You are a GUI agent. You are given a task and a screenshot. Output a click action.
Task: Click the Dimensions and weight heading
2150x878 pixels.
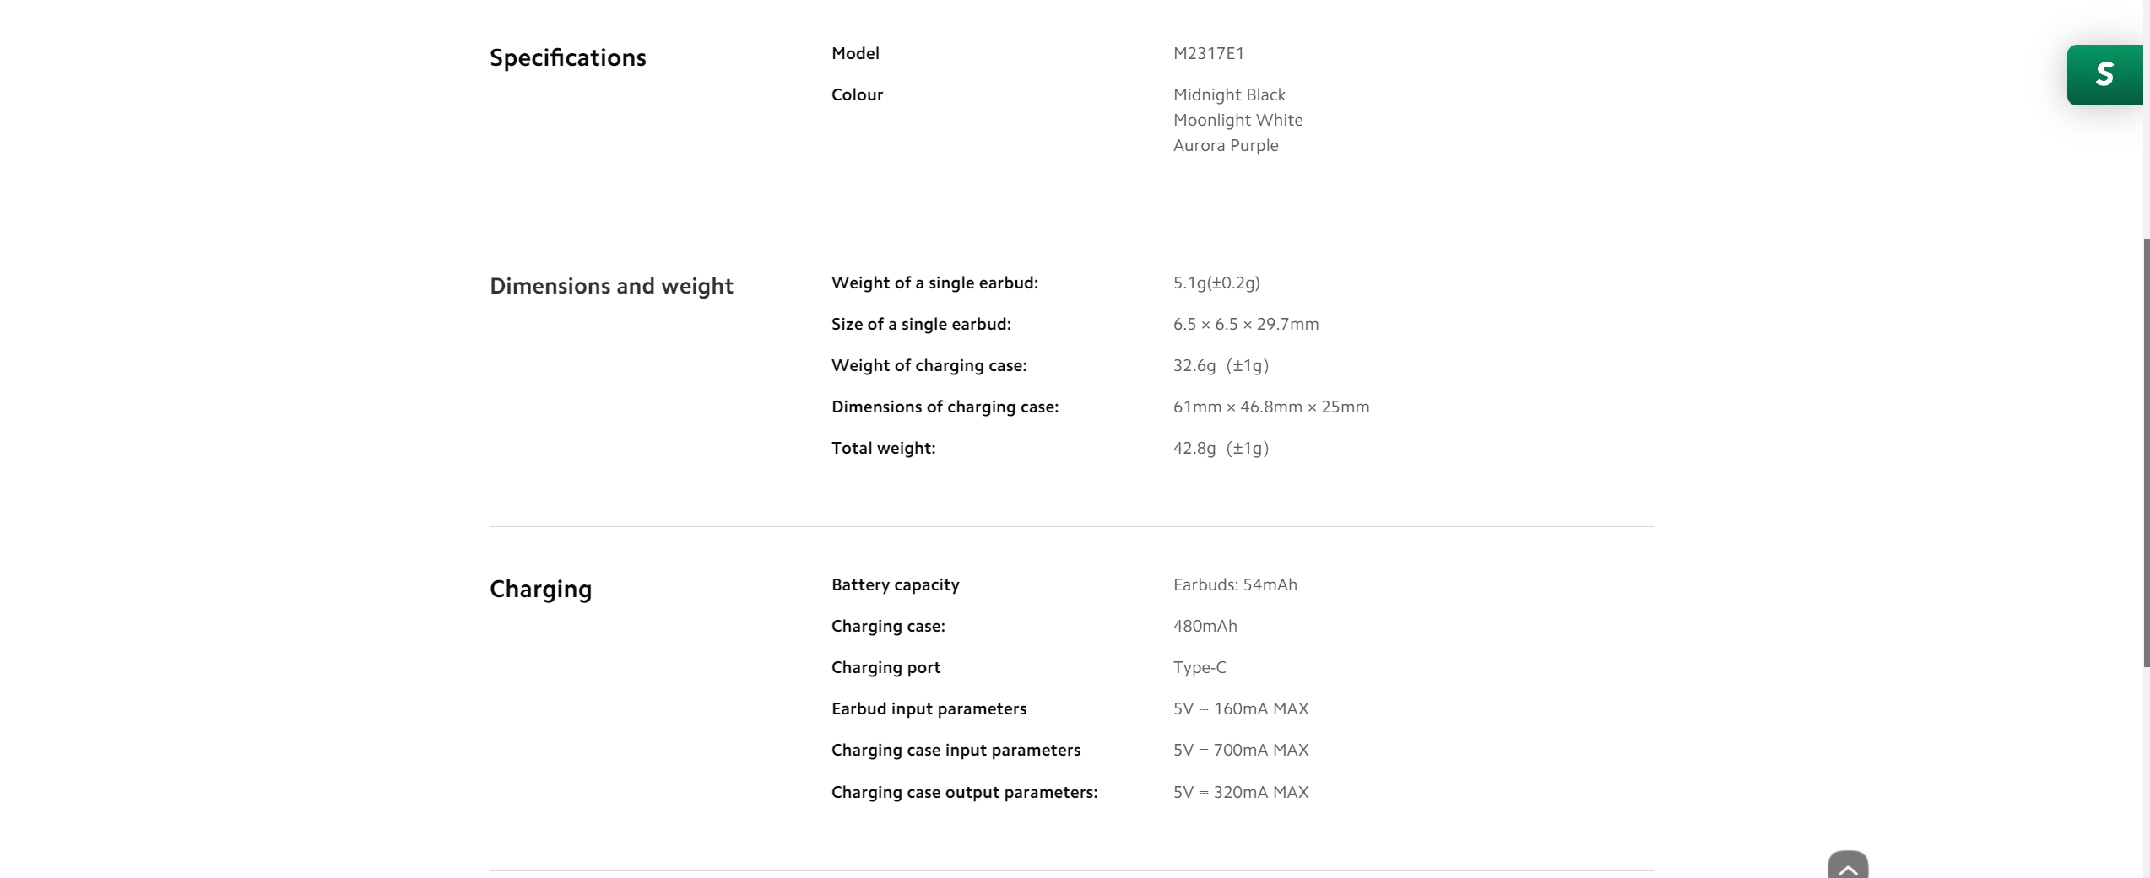611,286
